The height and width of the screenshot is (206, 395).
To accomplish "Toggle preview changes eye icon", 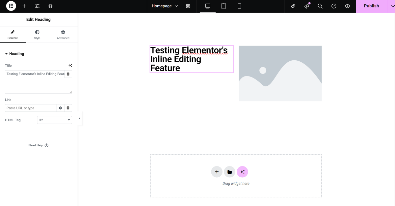I will coord(347,6).
